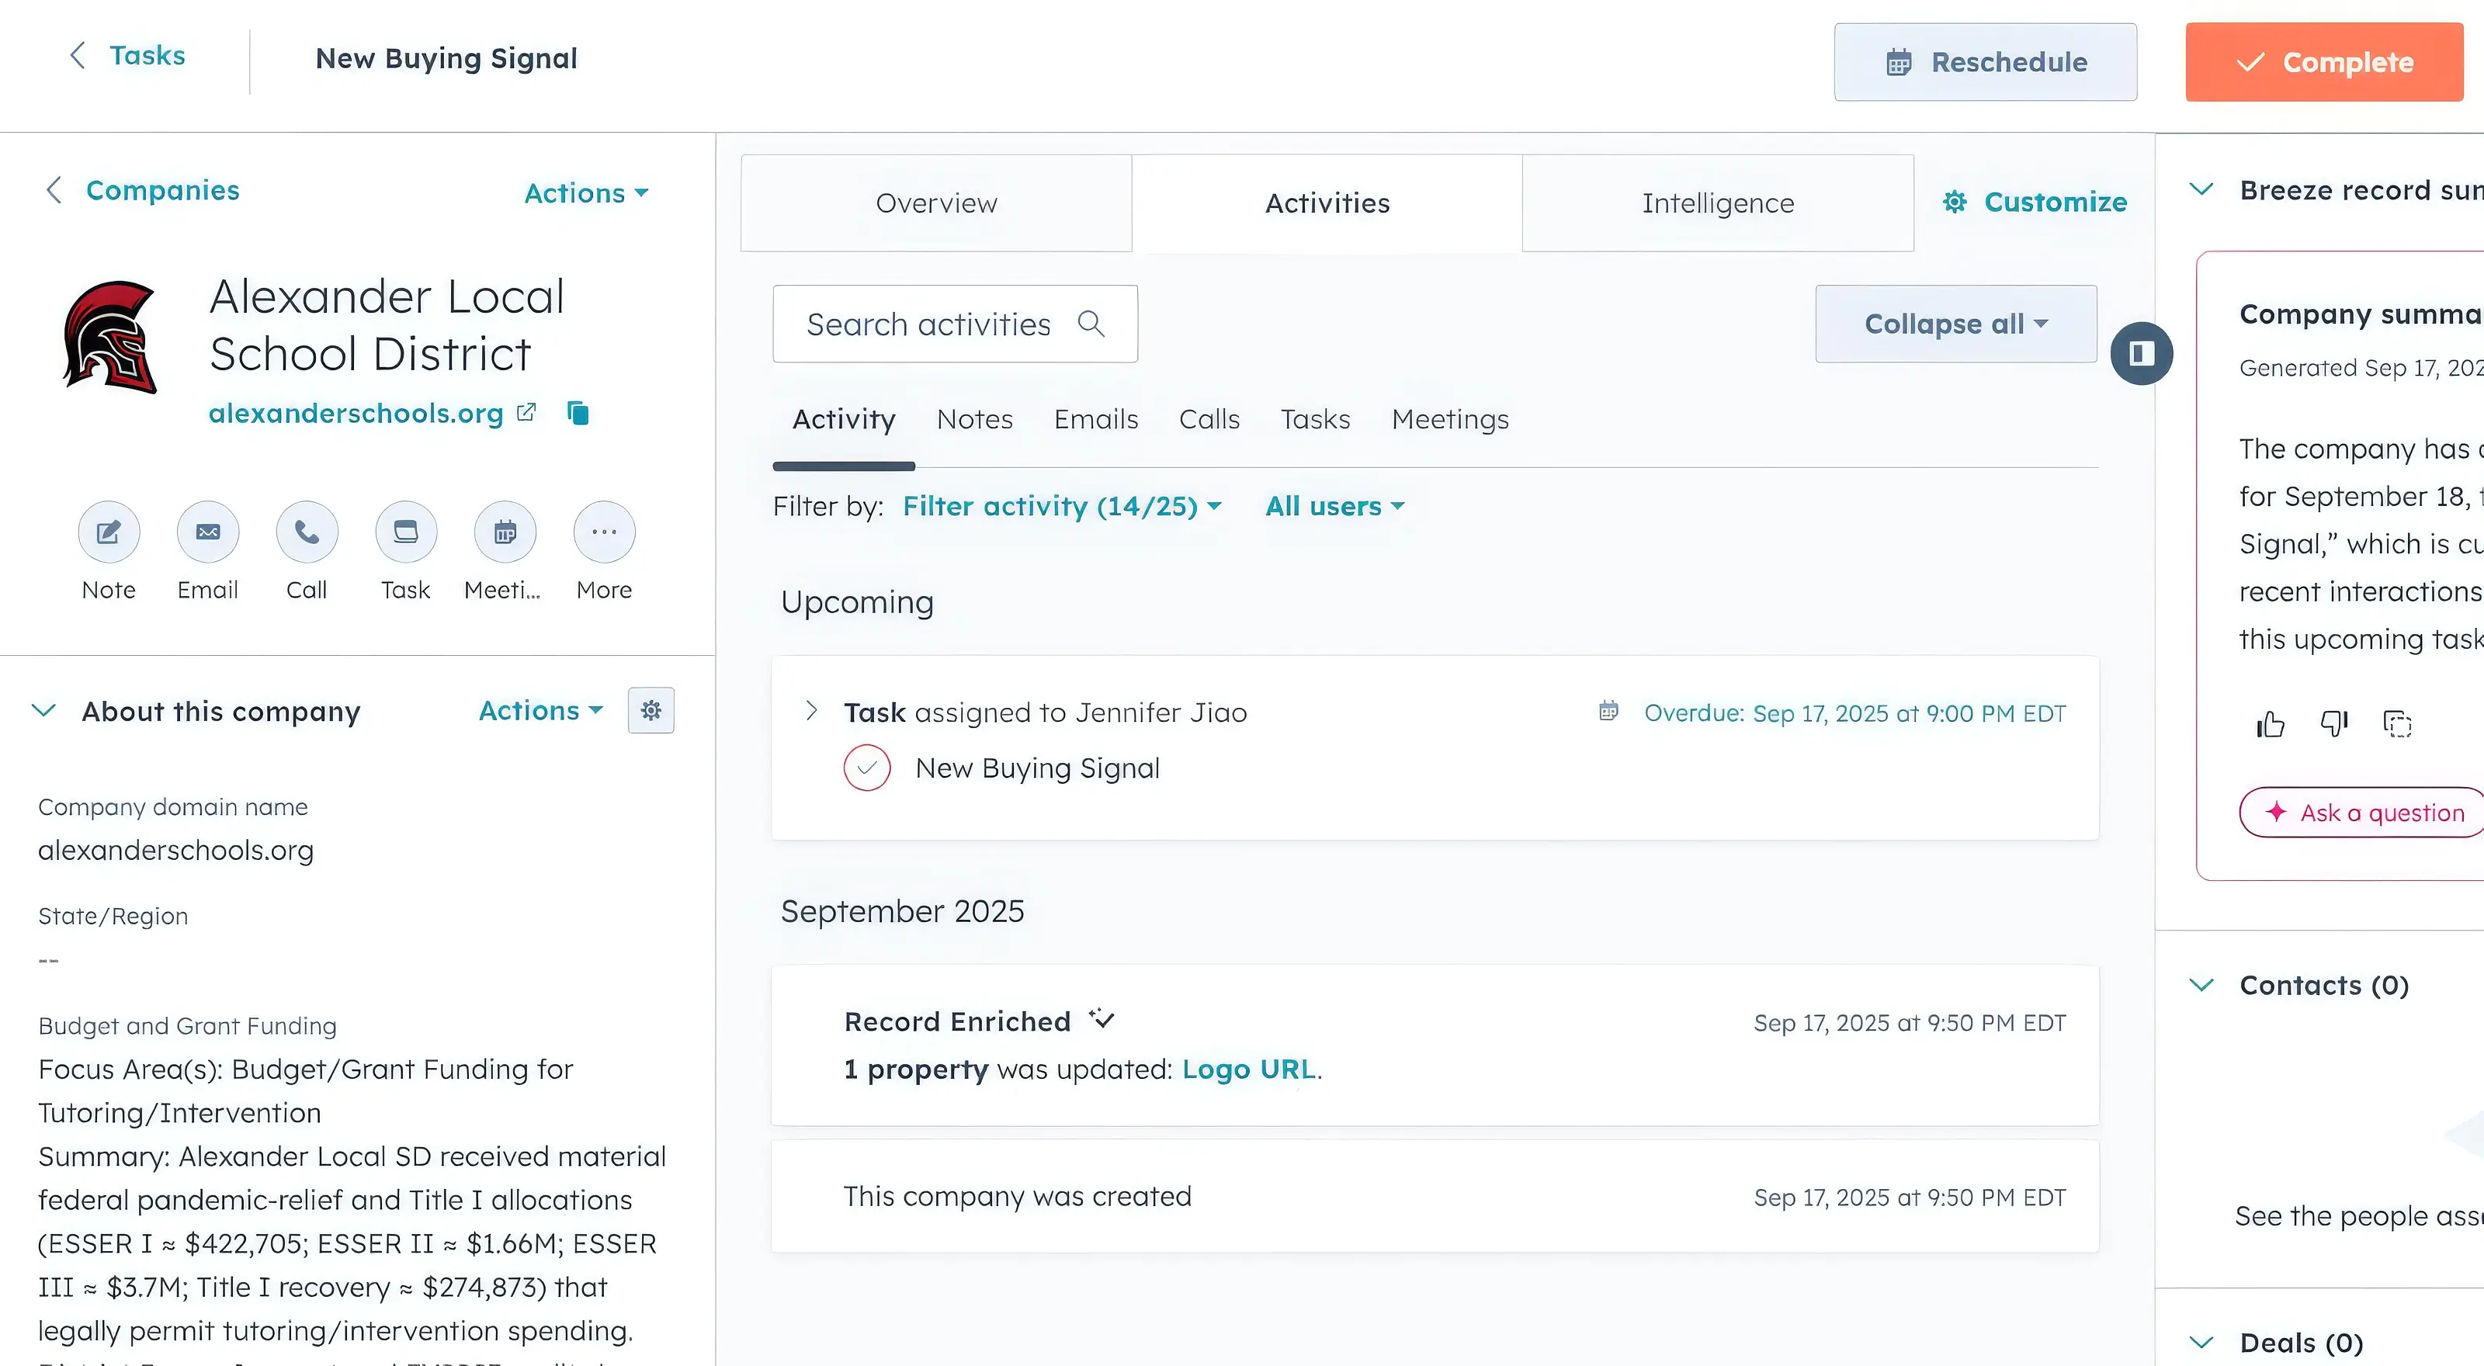Open the Collapse all dropdown
2484x1366 pixels.
[x=1955, y=324]
